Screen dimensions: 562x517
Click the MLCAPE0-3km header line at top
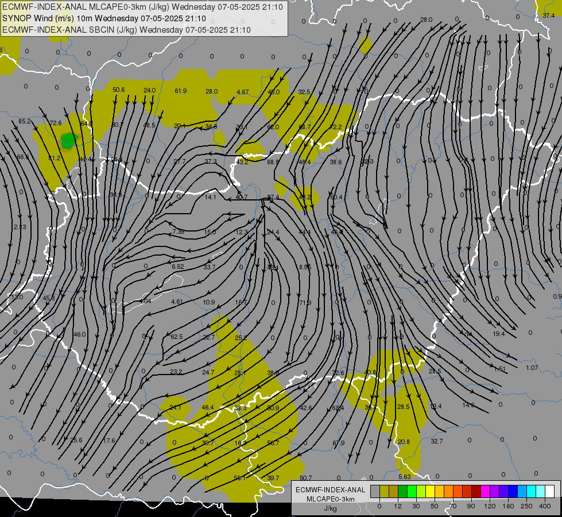coord(142,7)
